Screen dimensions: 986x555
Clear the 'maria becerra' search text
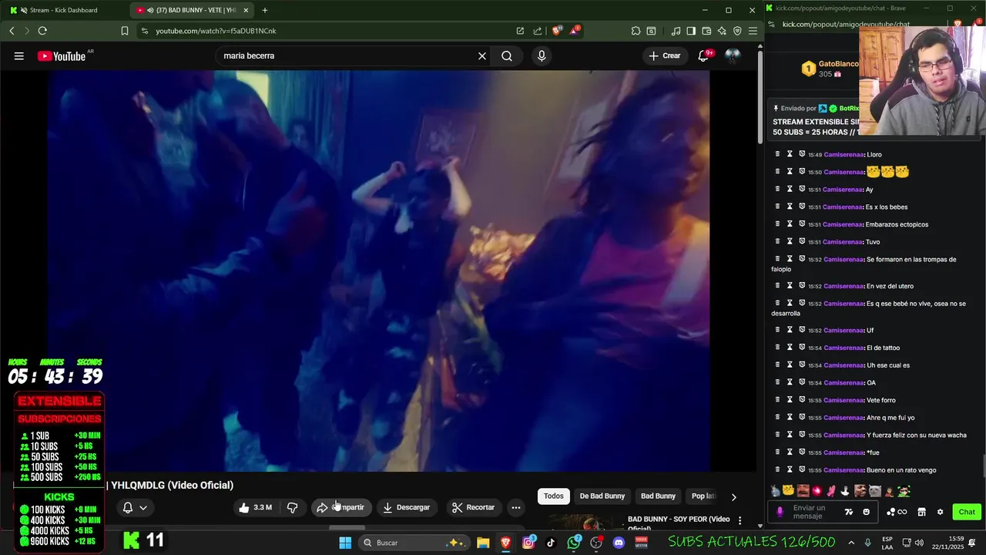click(482, 55)
